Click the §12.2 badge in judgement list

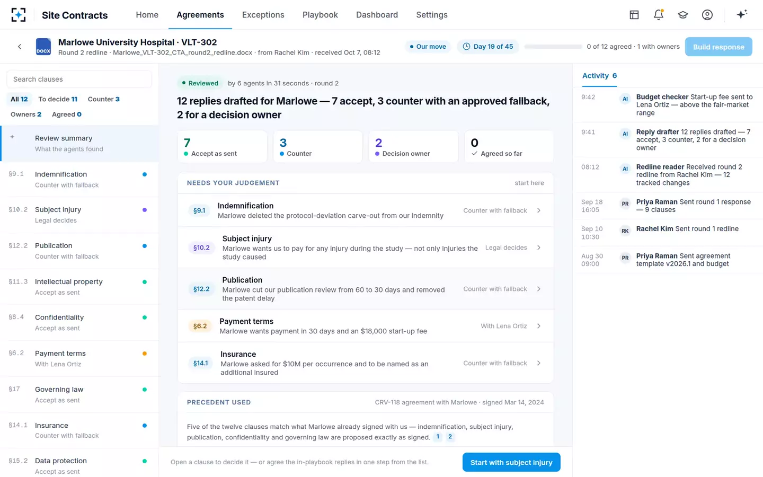(x=201, y=289)
